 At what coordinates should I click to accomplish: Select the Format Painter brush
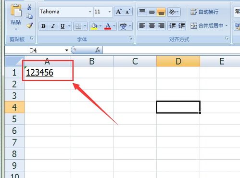30,25
